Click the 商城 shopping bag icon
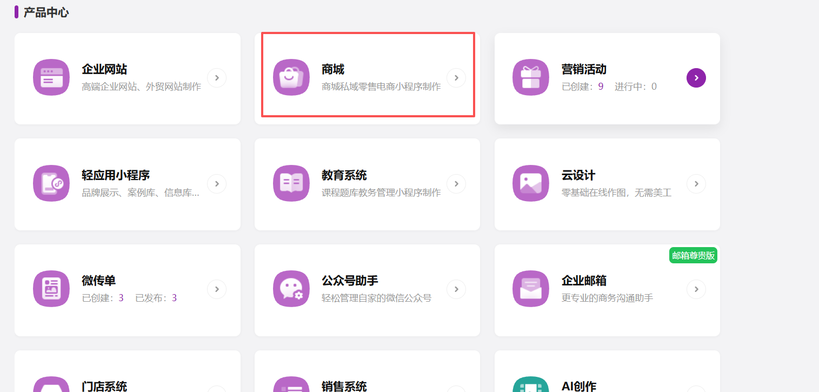This screenshot has width=819, height=392. [x=291, y=77]
